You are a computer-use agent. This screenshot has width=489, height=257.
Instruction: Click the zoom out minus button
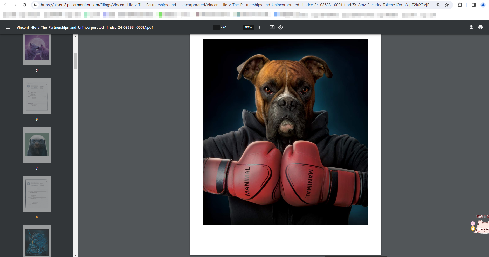click(237, 27)
